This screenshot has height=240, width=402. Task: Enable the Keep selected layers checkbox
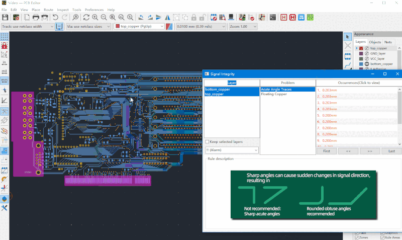tap(207, 142)
